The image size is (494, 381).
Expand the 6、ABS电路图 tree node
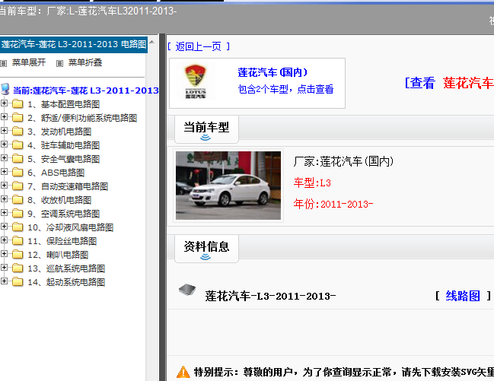(4, 172)
